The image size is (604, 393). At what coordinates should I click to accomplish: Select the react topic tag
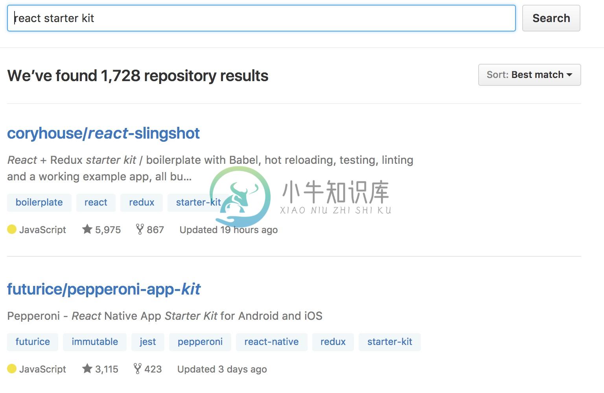96,202
